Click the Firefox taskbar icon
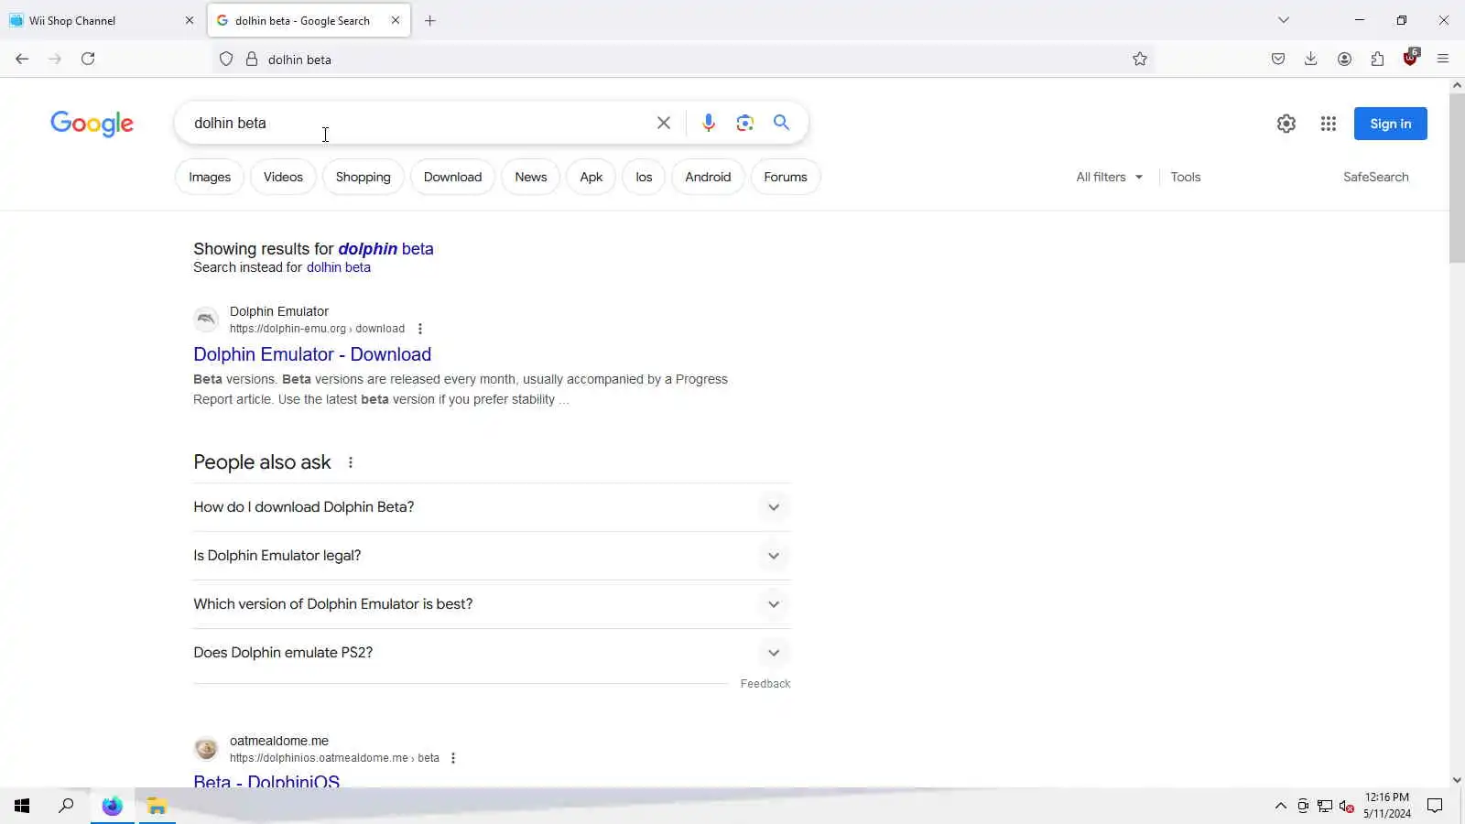The width and height of the screenshot is (1465, 824). click(x=112, y=806)
